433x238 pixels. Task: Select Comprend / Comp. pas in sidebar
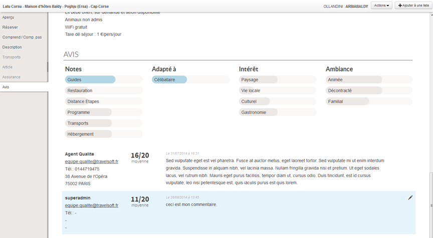(22, 37)
